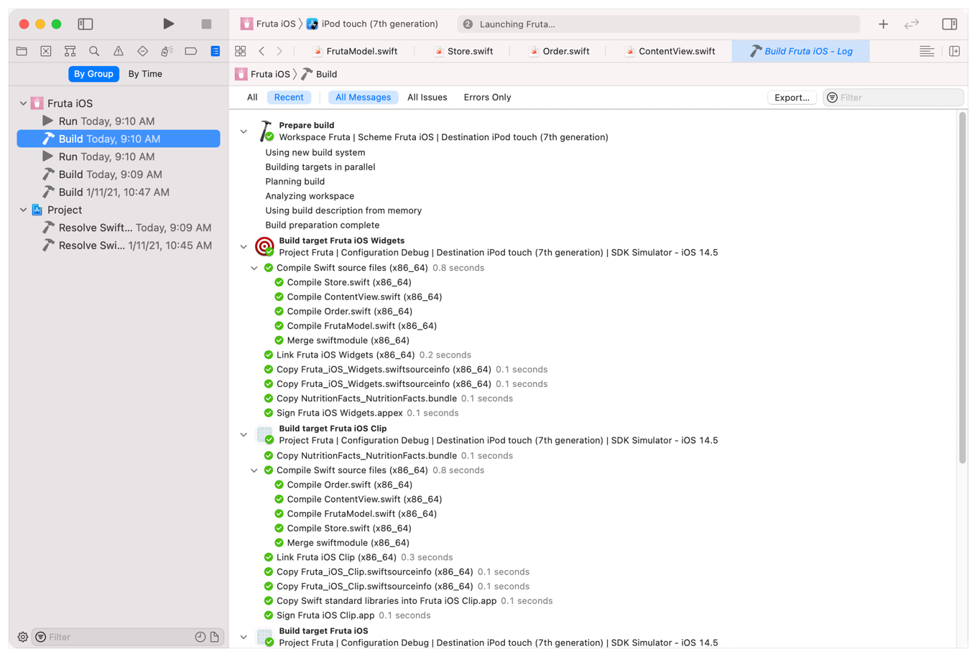Switch to the ContentView.swift tab
Viewport: 977px width, 657px height.
(676, 51)
